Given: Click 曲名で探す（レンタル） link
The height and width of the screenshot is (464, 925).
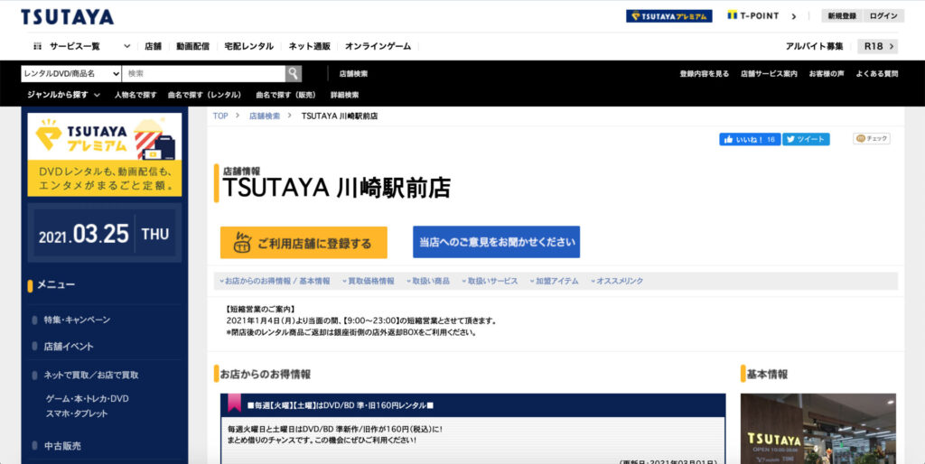Looking at the screenshot, I should click(x=205, y=95).
